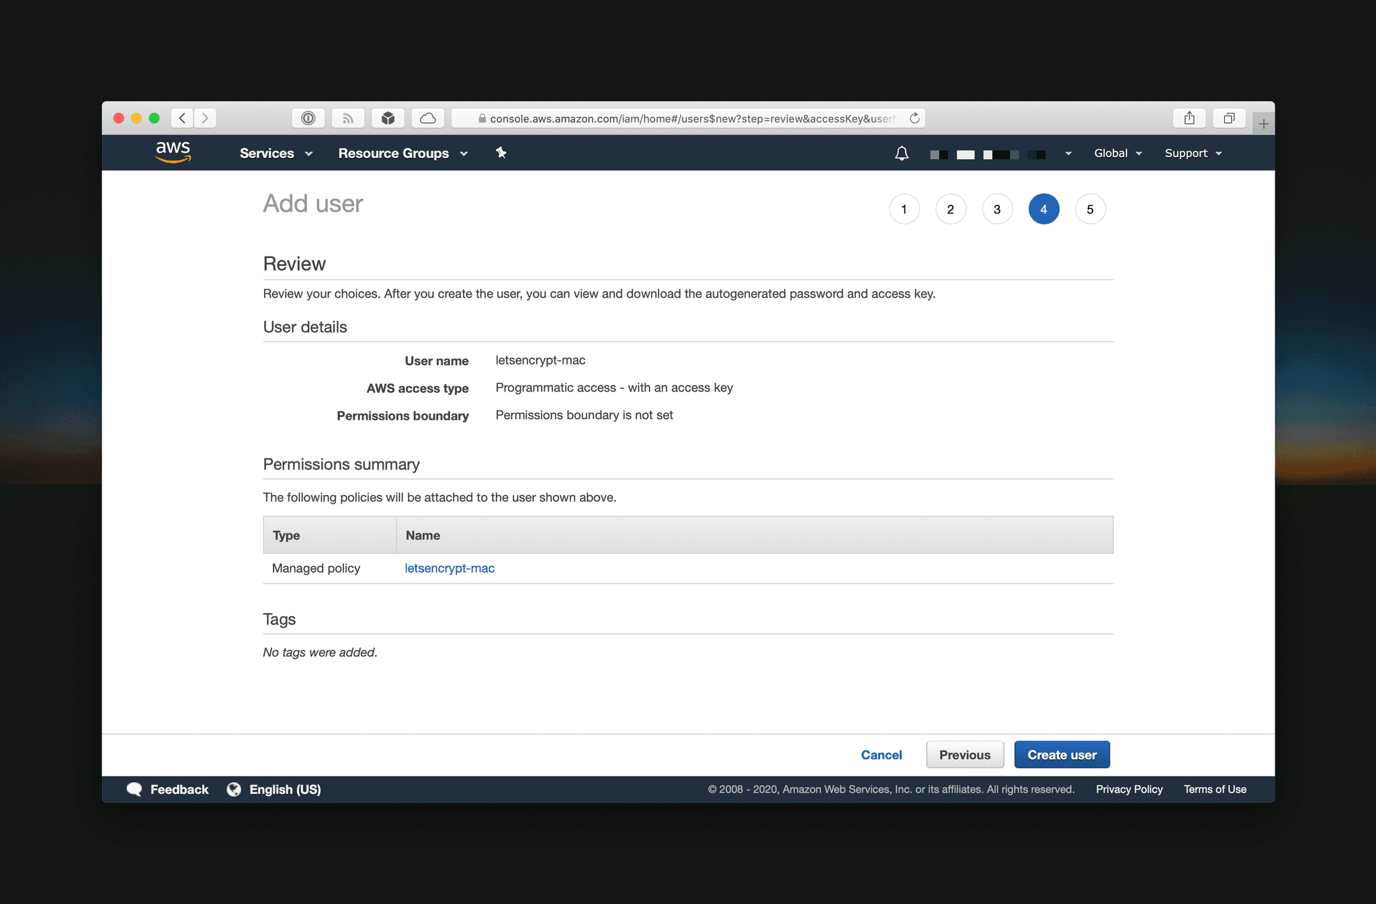The image size is (1376, 904).
Task: Click the Create user button
Action: click(x=1062, y=754)
